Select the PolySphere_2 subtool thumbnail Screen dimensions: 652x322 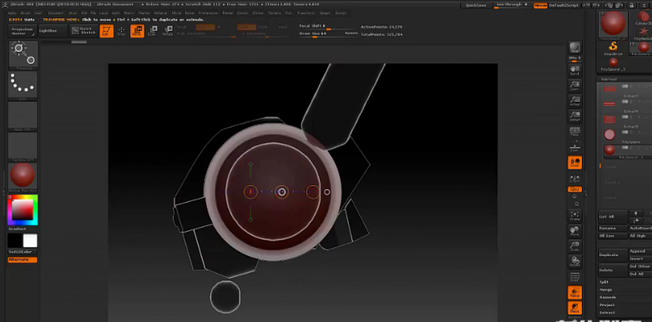(609, 149)
